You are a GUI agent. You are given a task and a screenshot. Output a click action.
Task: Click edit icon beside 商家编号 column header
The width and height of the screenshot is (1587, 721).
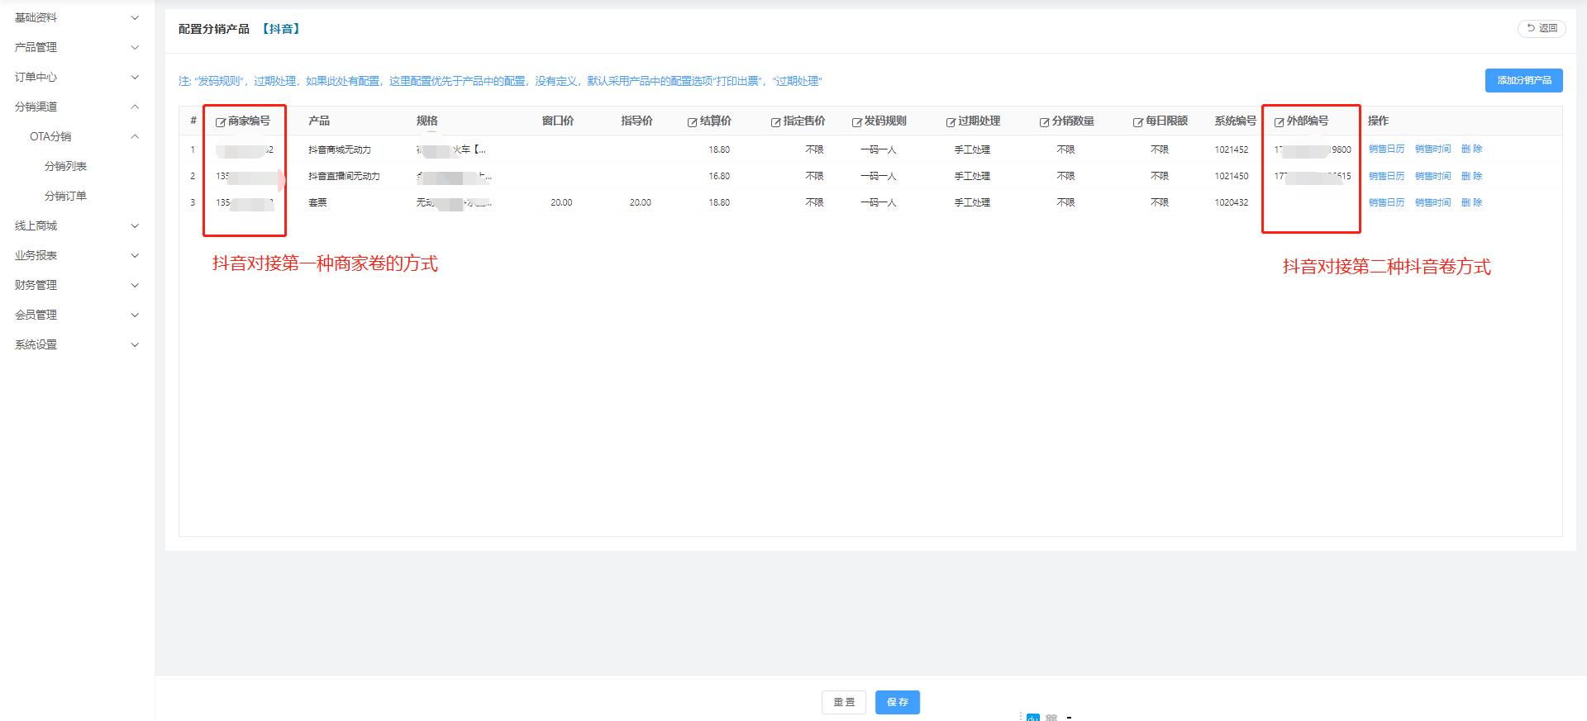click(x=221, y=122)
